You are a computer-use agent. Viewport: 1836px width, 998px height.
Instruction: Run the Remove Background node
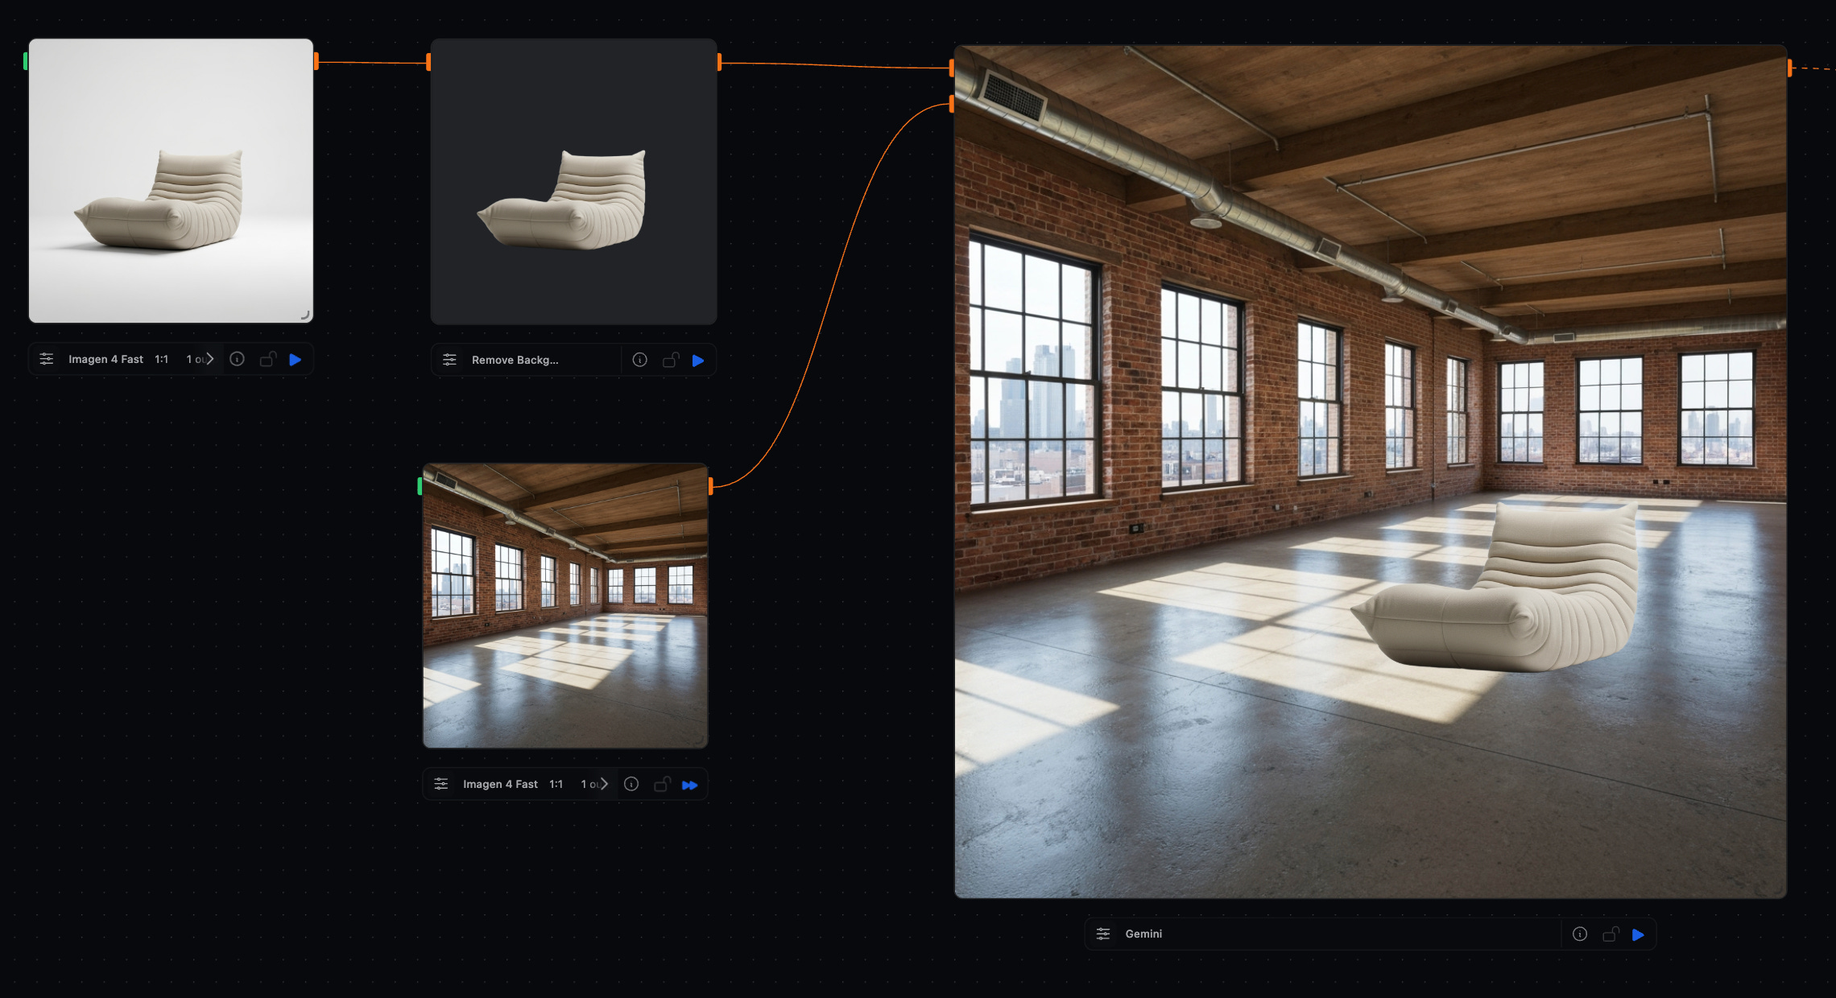[698, 361]
